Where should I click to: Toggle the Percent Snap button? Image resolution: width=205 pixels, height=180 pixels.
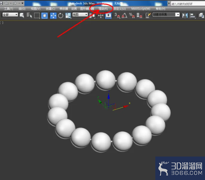tap(132, 16)
